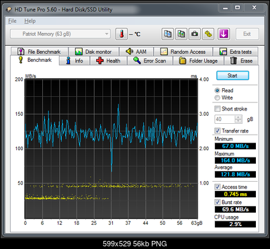This screenshot has height=249, width=270.
Task: Open the Error Scan tab
Action: 150,61
